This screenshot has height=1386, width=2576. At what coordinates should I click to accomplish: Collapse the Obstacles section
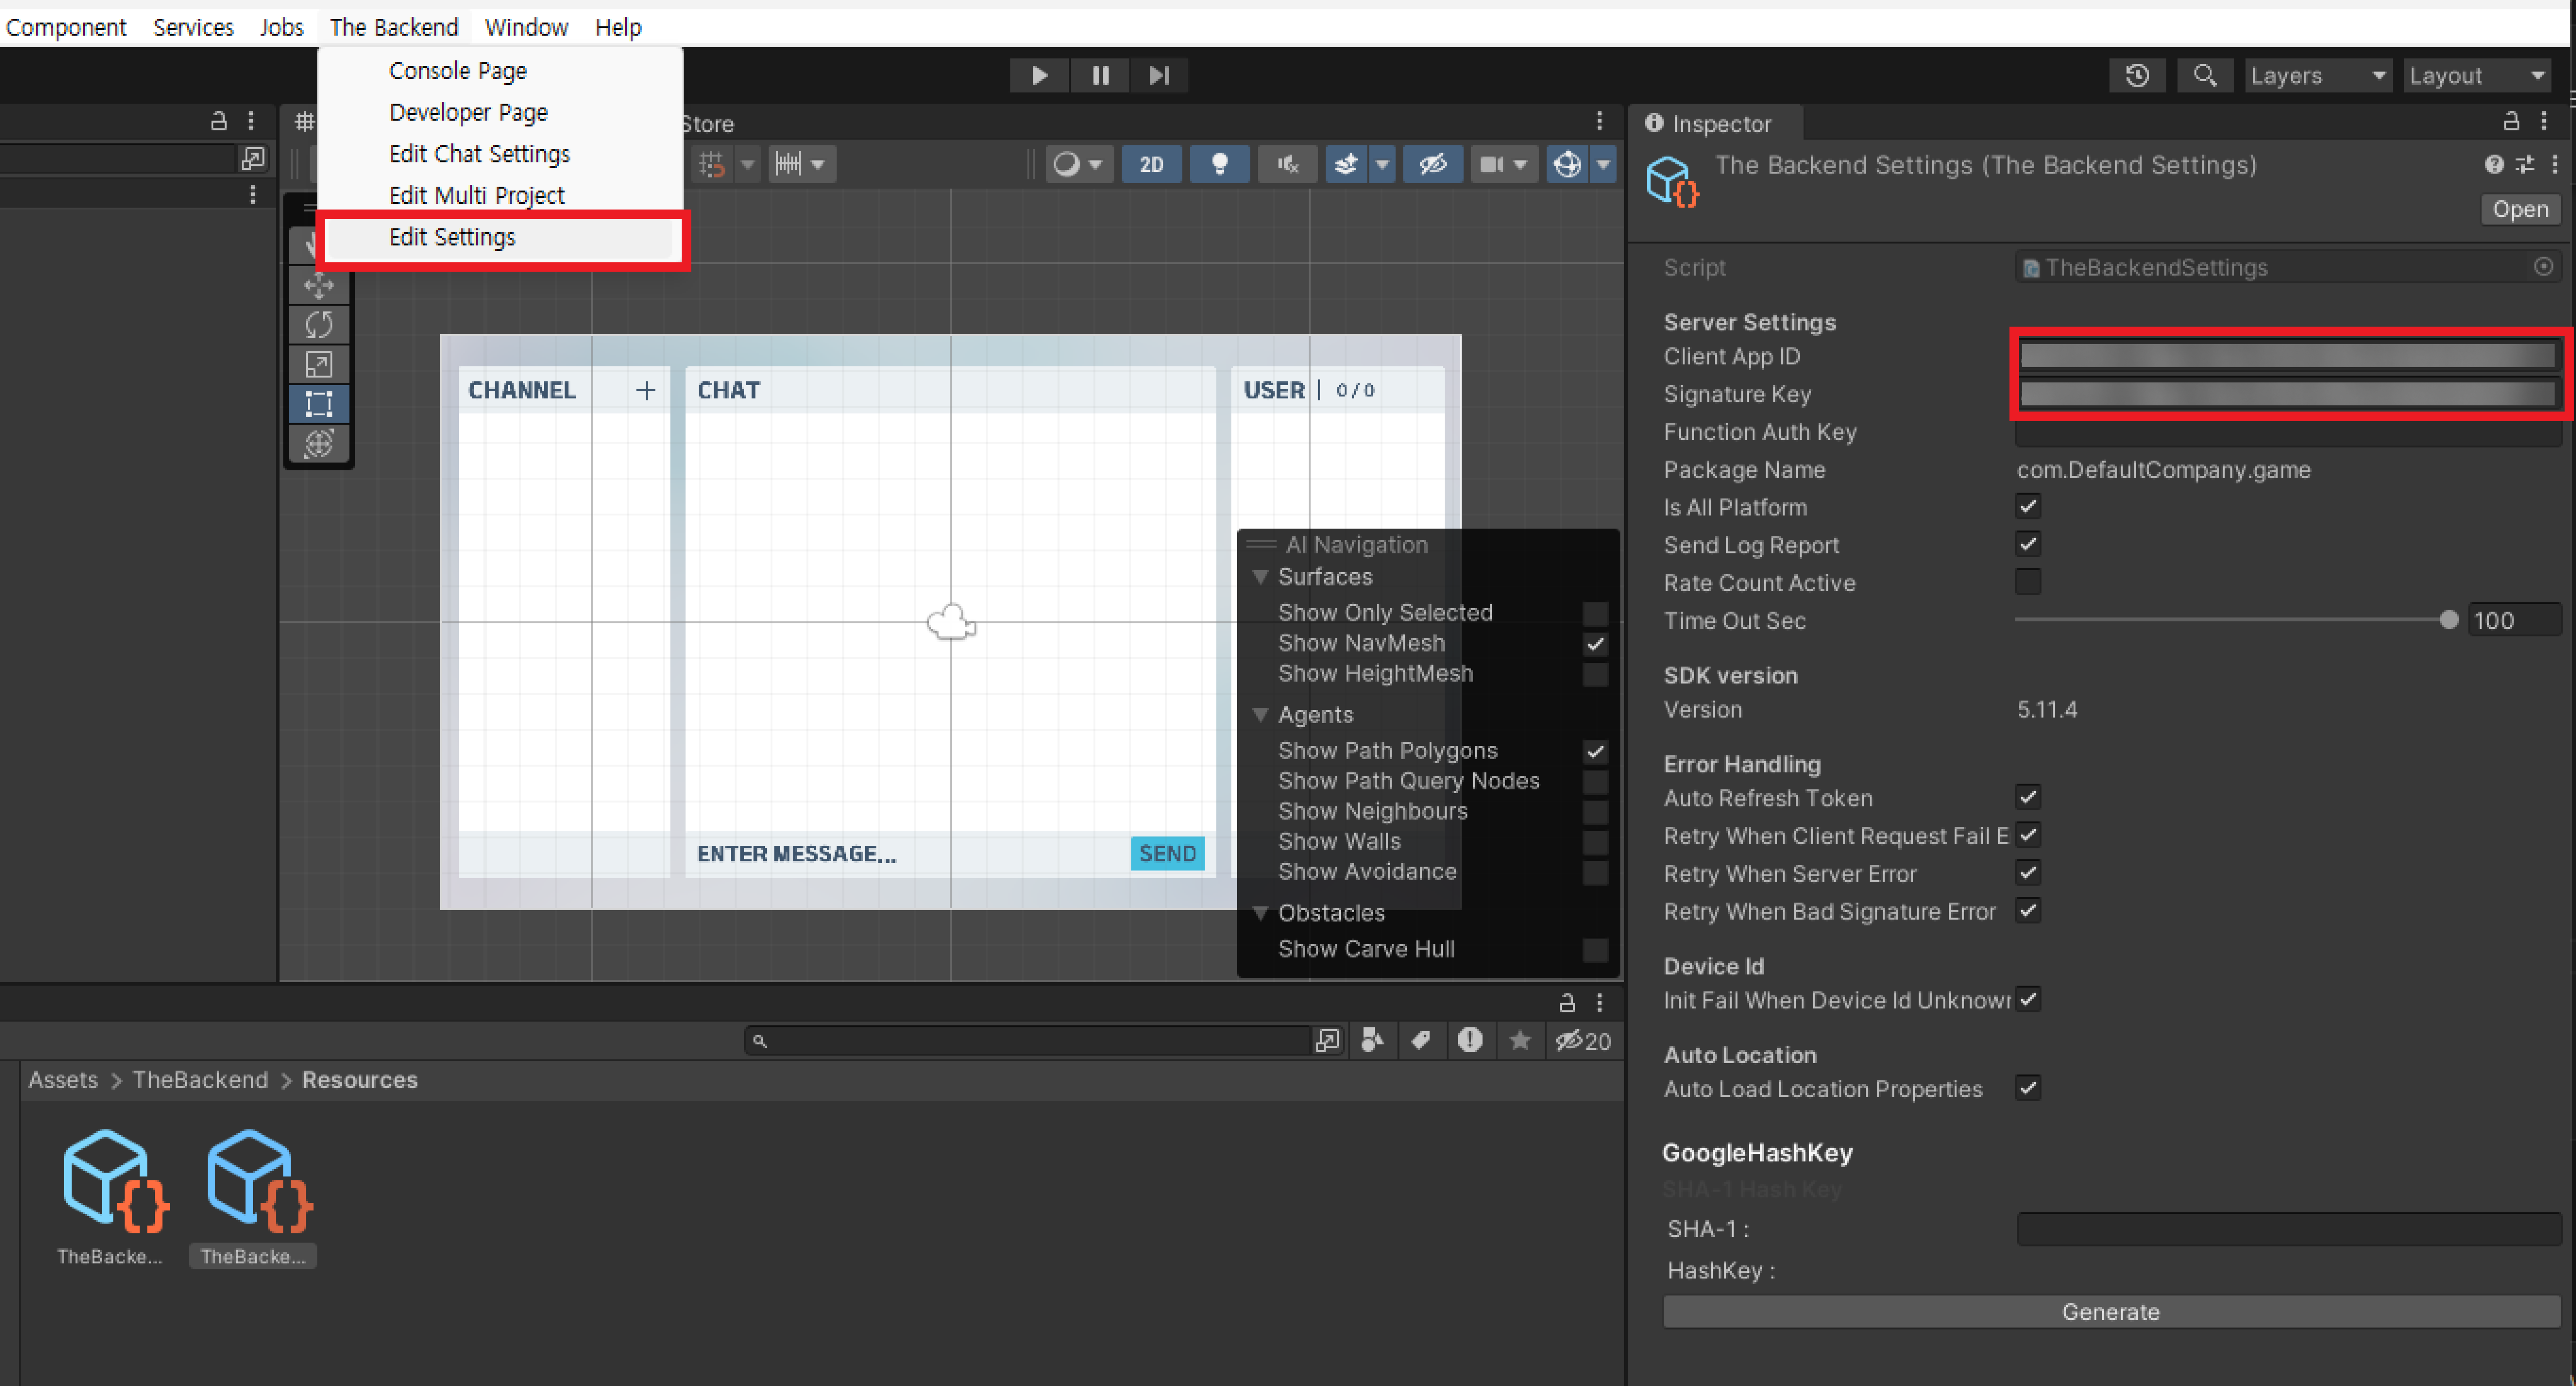(x=1261, y=913)
